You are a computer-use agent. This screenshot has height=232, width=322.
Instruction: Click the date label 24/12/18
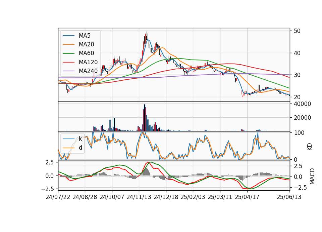[166, 197]
